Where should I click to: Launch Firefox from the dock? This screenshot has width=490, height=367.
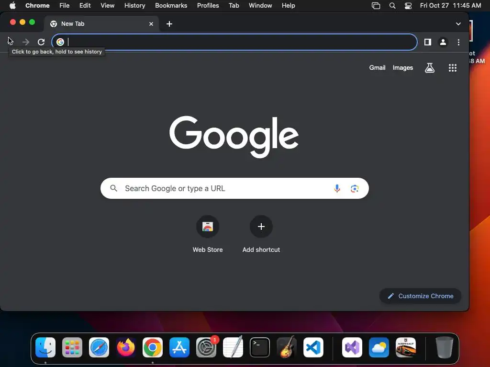(x=126, y=347)
